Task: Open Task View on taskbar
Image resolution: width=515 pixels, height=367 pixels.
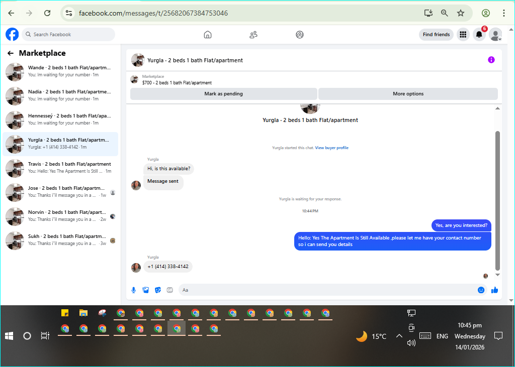Action: coord(45,336)
